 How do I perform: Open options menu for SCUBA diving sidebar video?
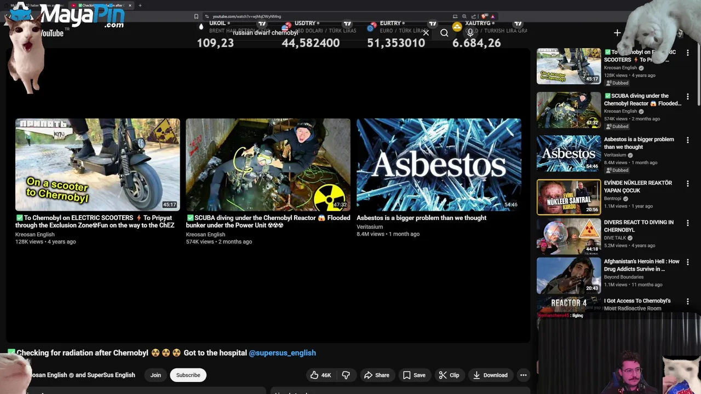tap(688, 96)
